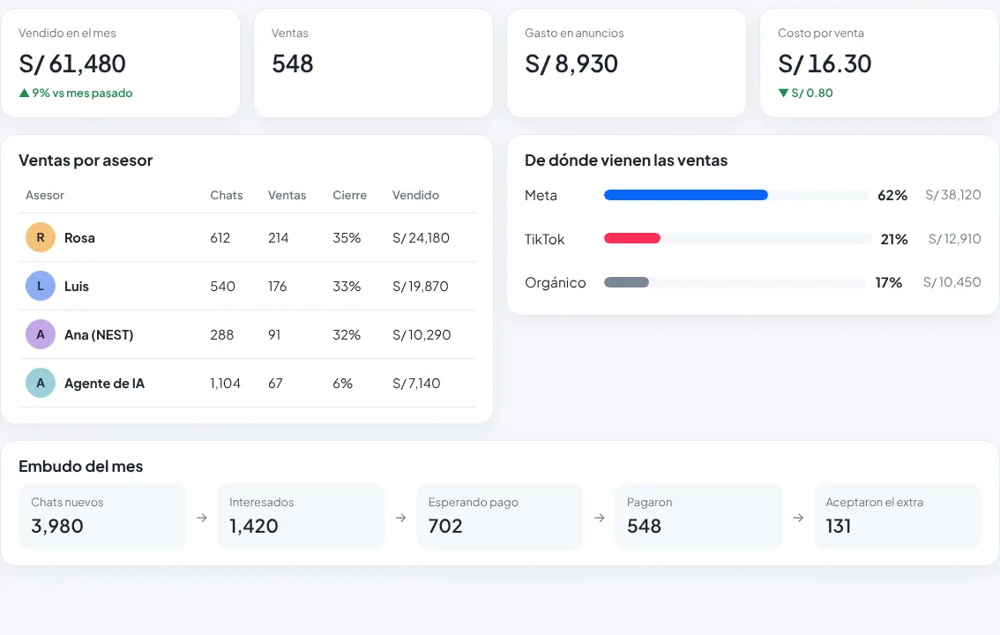Click arrow between Interesados and Esperando pago
The width and height of the screenshot is (1000, 635).
click(400, 518)
